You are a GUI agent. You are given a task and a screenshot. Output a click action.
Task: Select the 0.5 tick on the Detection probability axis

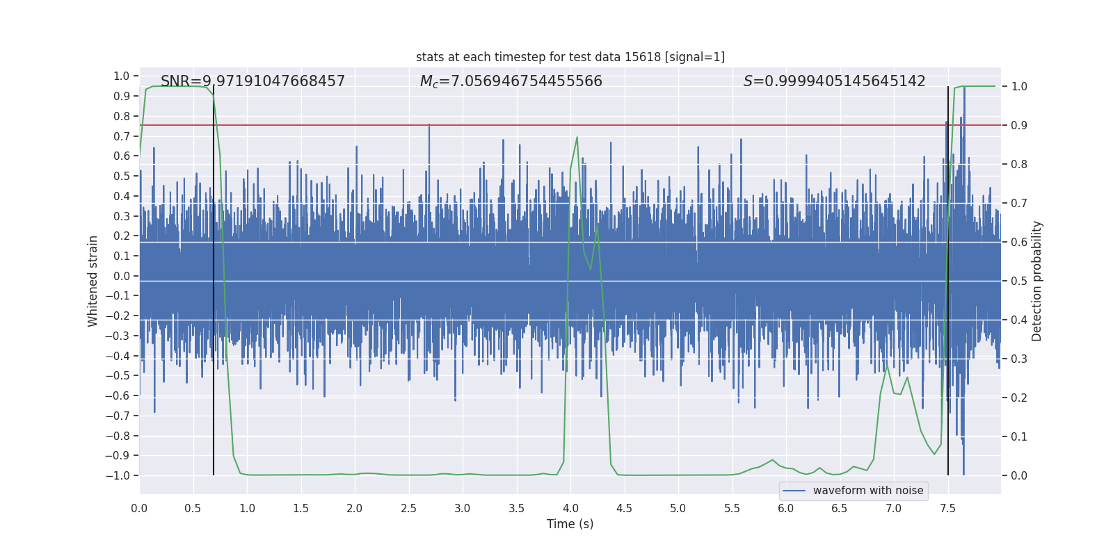pyautogui.click(x=1019, y=281)
